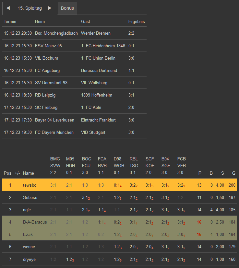Select the RB Leipzig vs 1899 Hoffenheim row

coord(74,95)
